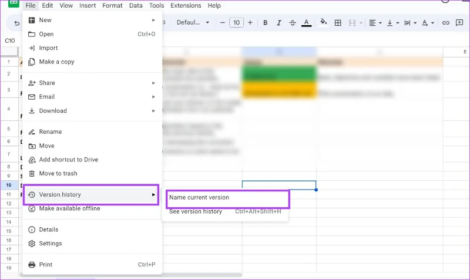Apply strikethrough formatting

tap(293, 23)
